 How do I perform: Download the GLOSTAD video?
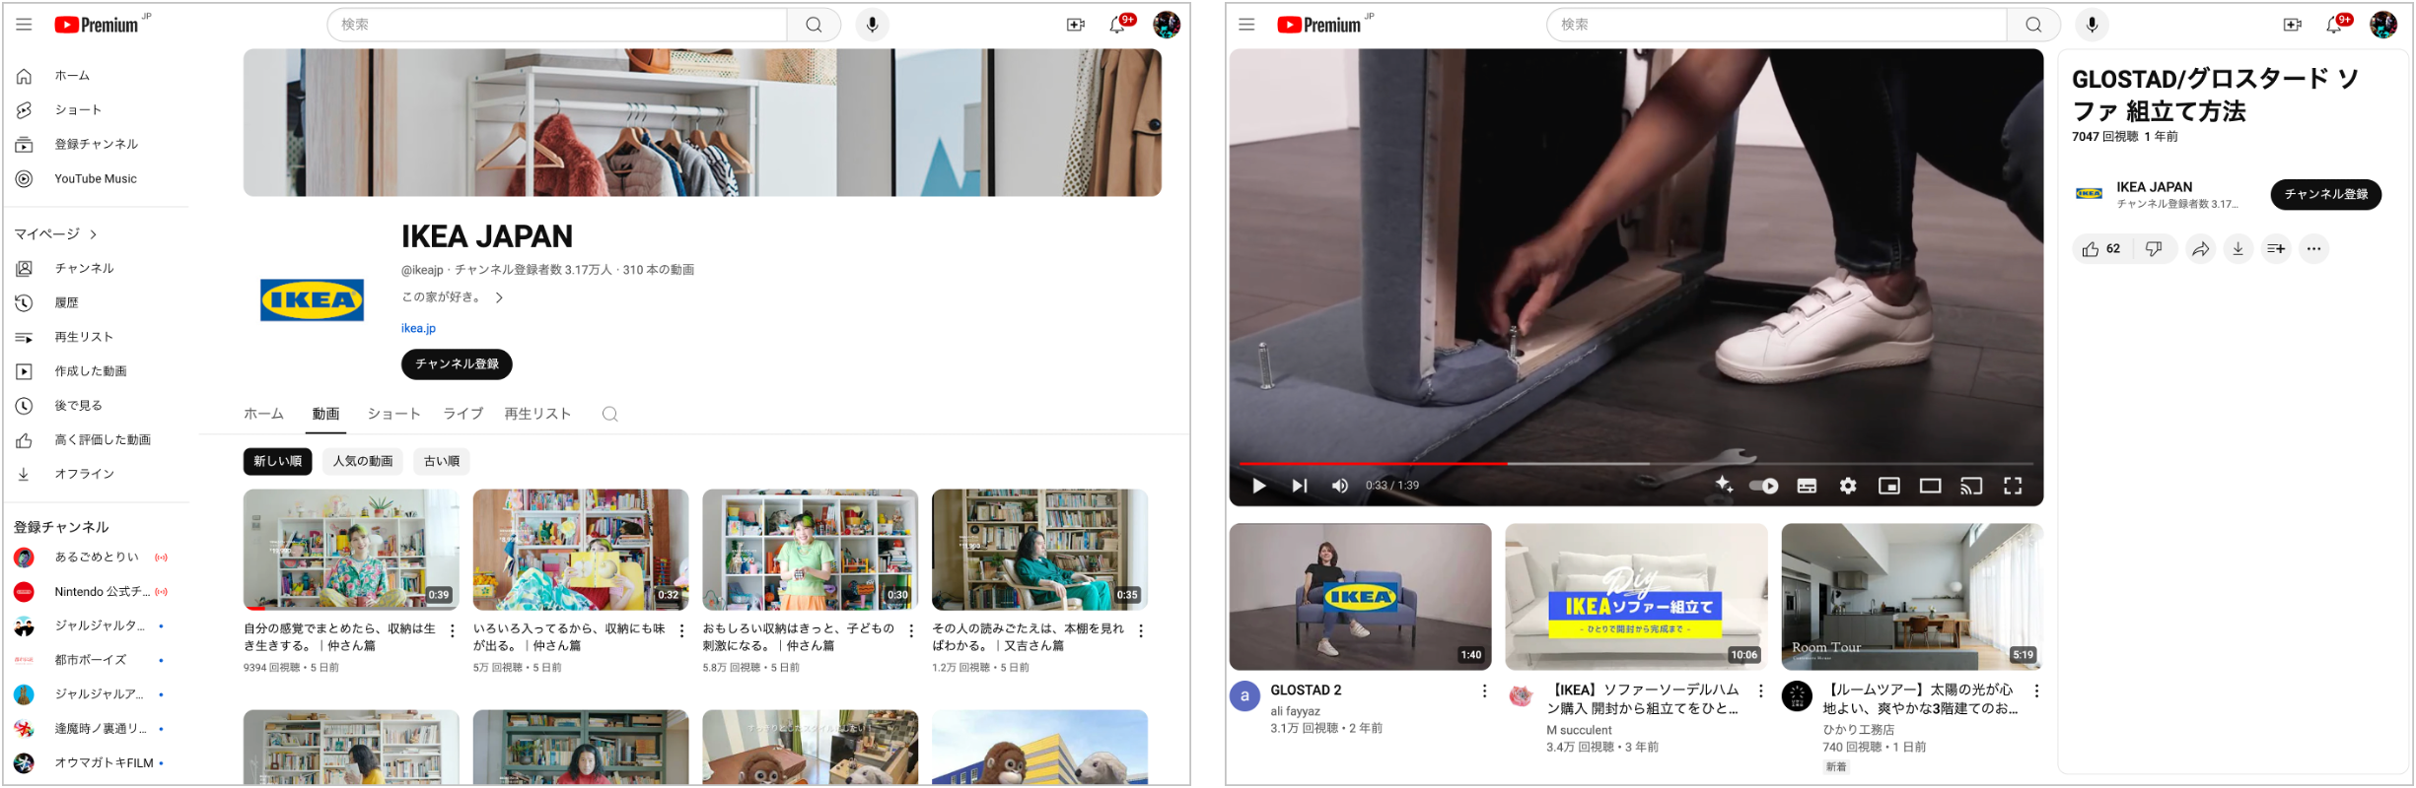coord(2238,249)
